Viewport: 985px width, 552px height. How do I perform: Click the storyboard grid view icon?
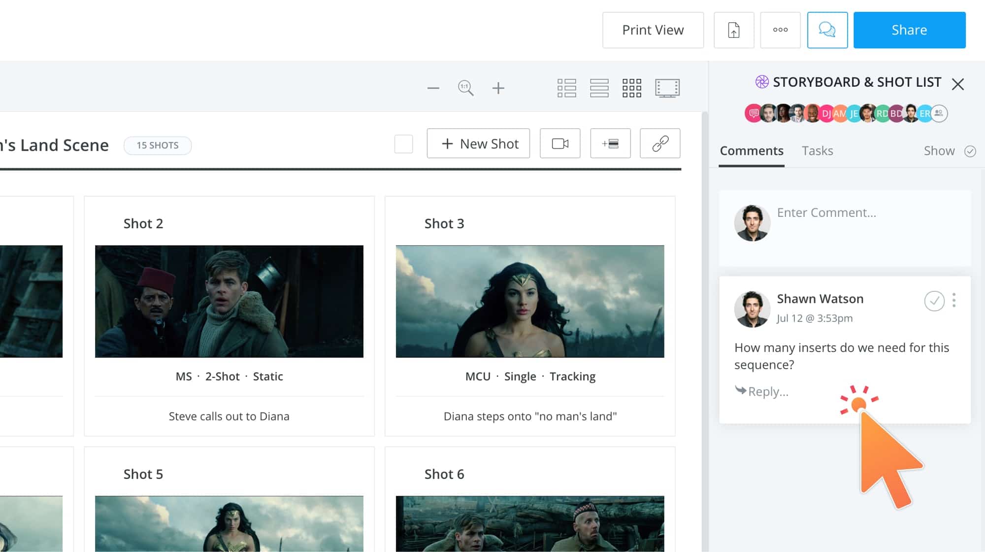click(632, 87)
